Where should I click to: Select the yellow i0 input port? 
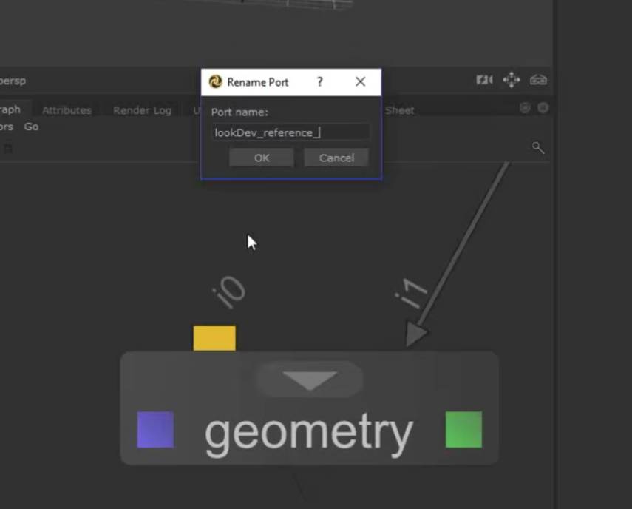click(x=214, y=338)
